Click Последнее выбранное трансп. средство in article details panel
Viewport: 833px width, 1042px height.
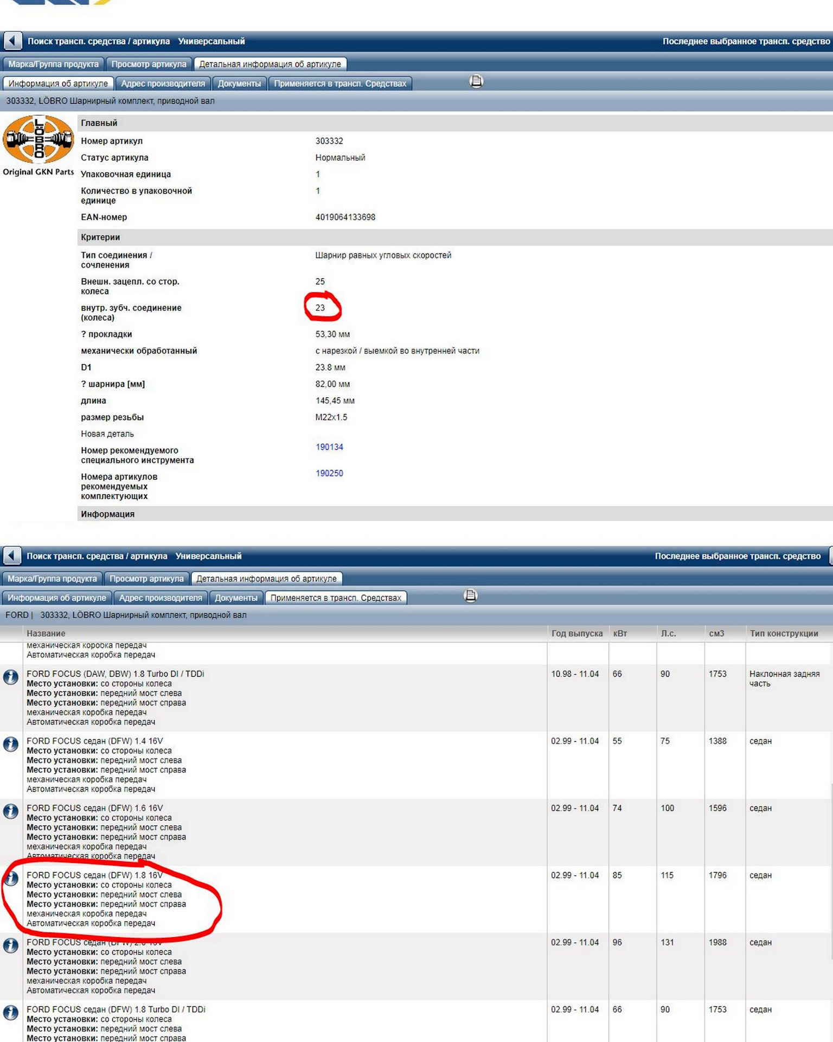(746, 41)
